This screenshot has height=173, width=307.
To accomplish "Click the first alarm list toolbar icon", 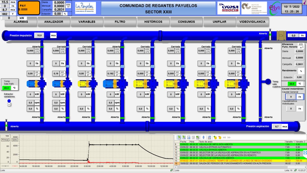I will coord(179,137).
